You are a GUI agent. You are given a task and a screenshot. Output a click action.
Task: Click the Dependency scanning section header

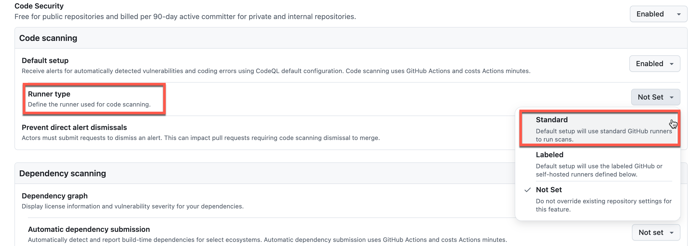click(x=62, y=173)
